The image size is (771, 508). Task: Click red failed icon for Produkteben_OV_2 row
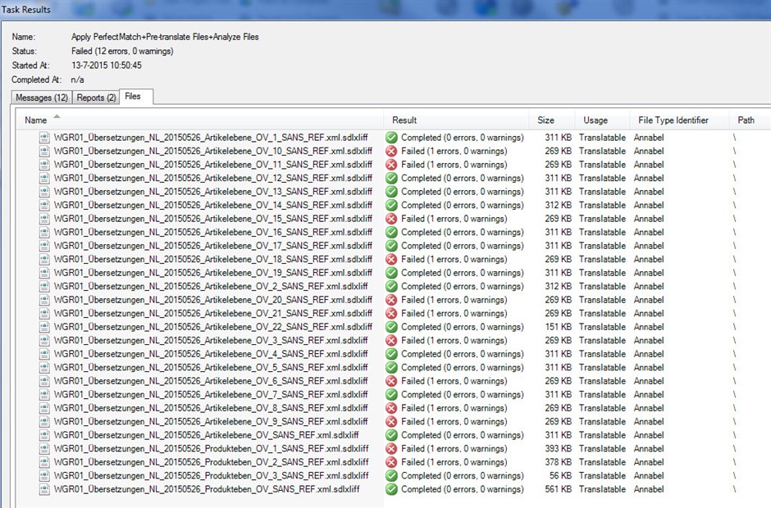(391, 462)
